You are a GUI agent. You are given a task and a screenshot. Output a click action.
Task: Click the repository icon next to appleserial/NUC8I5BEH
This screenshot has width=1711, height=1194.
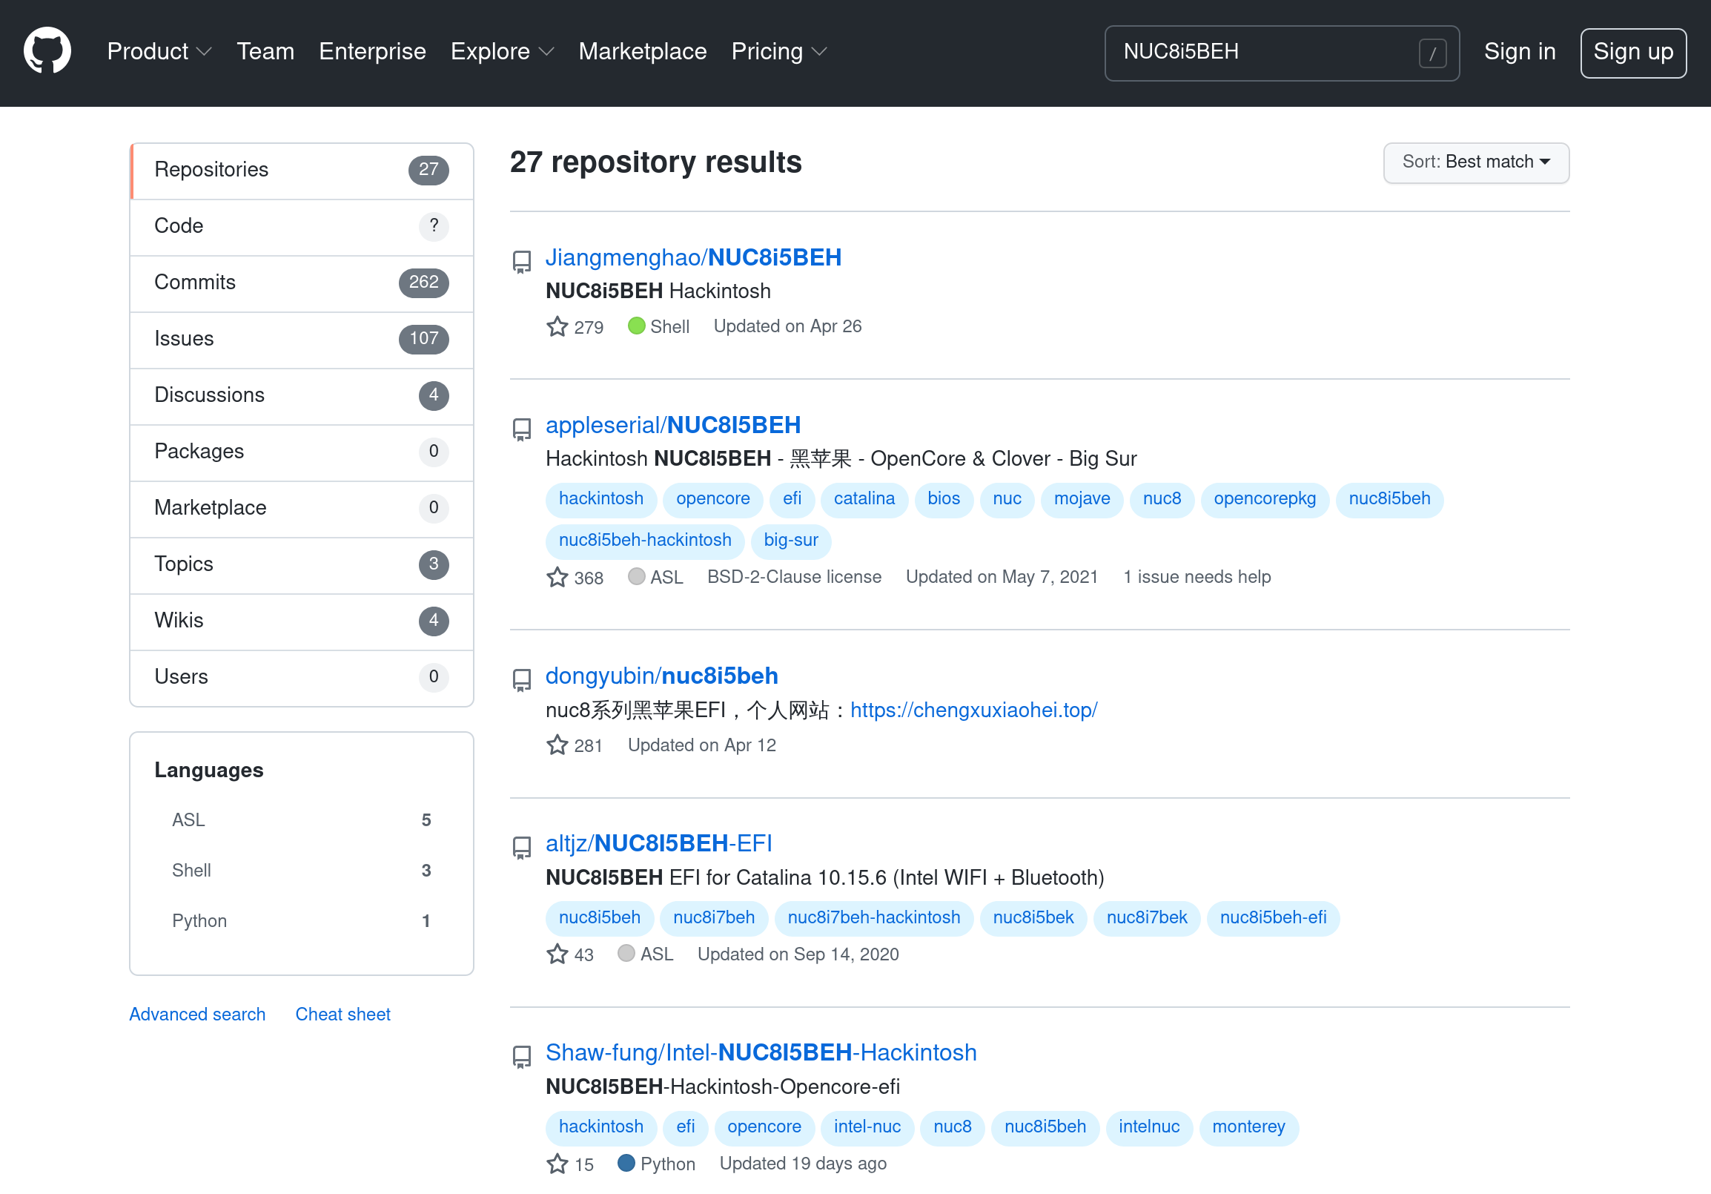coord(521,430)
